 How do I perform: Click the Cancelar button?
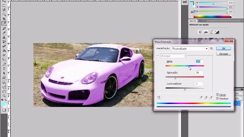[224, 54]
